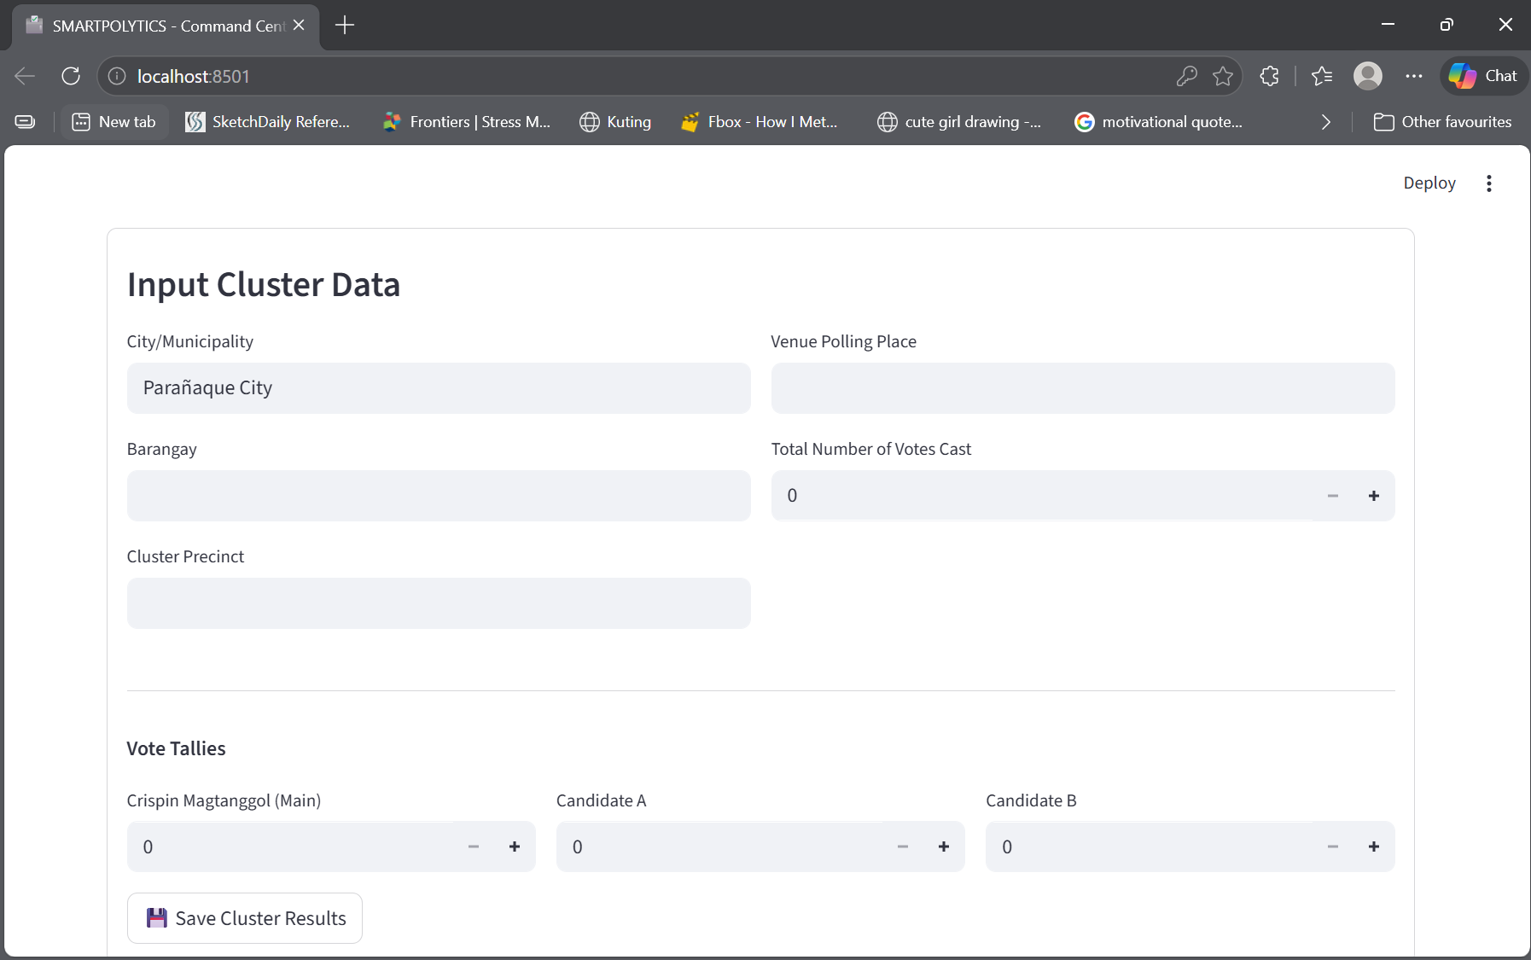The width and height of the screenshot is (1531, 960).
Task: Click Save Cluster Results
Action: click(244, 918)
